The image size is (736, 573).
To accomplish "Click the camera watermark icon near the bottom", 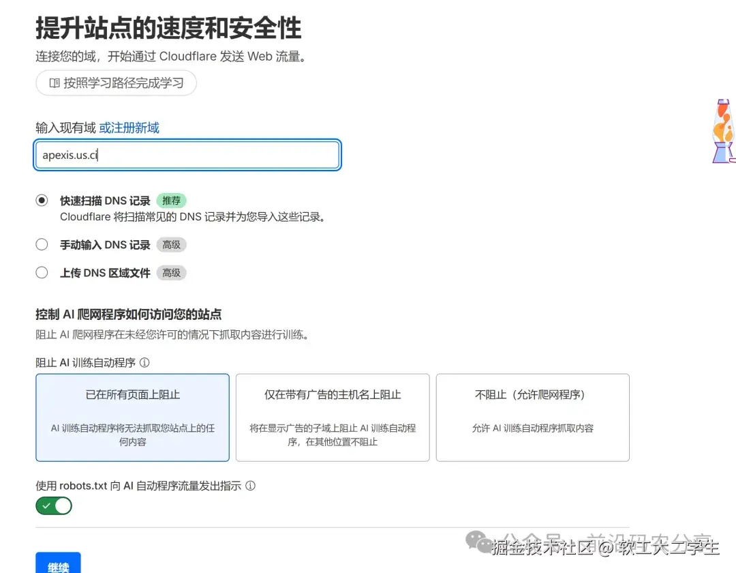I will pos(477,542).
